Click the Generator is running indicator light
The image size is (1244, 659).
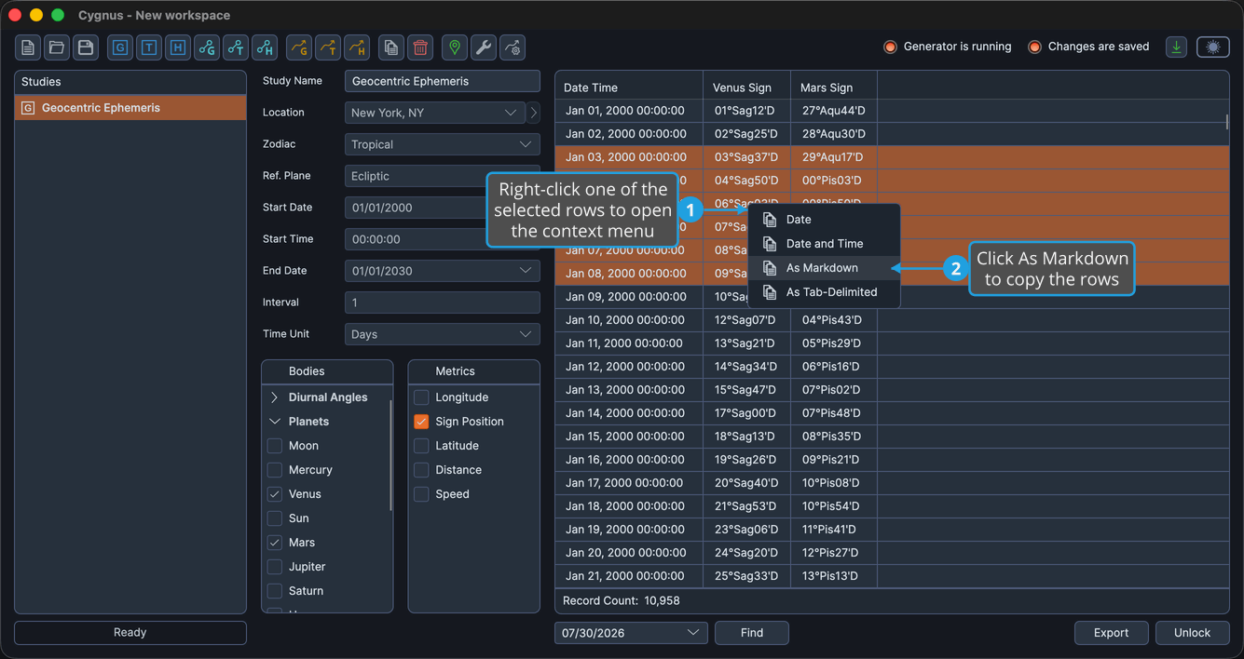point(890,47)
